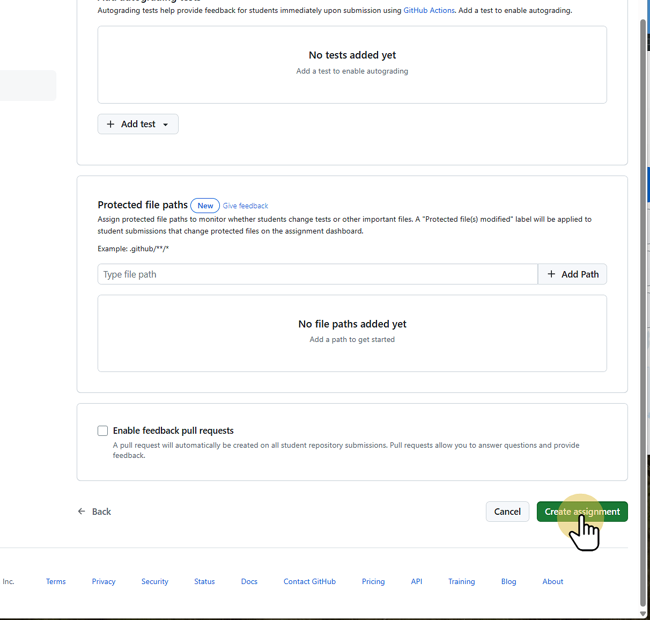Click the scrollbar down arrow
650x620 pixels.
point(643,614)
